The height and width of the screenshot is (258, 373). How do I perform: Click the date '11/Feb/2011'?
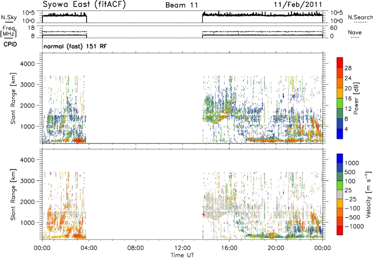pos(298,4)
